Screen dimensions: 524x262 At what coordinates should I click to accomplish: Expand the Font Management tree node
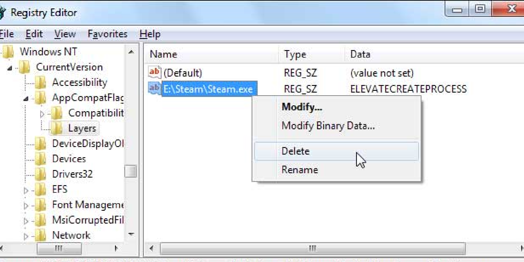click(26, 206)
